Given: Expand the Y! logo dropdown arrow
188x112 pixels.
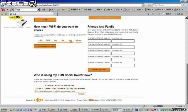Looking at the screenshot, I should [x=7, y=10].
